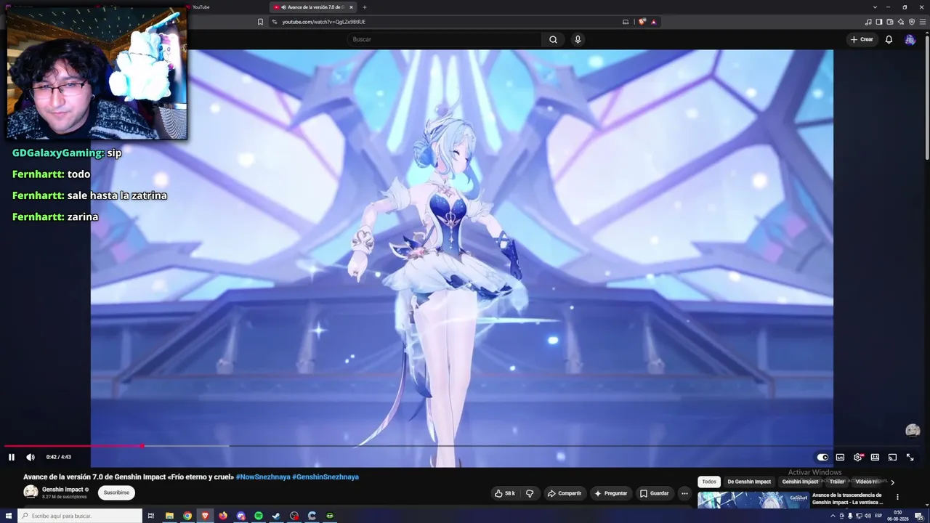Open Windows Task View

pyautogui.click(x=151, y=516)
